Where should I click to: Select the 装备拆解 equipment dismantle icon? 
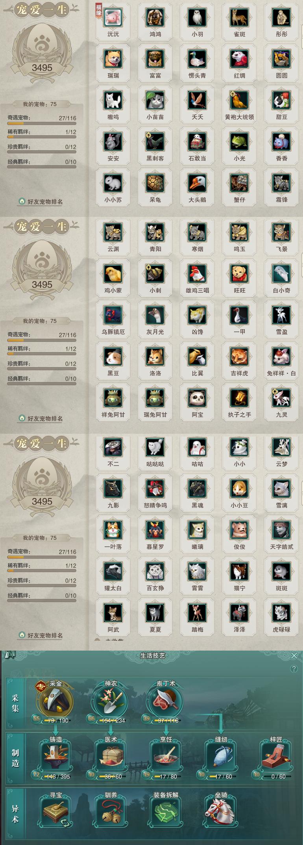[166, 812]
